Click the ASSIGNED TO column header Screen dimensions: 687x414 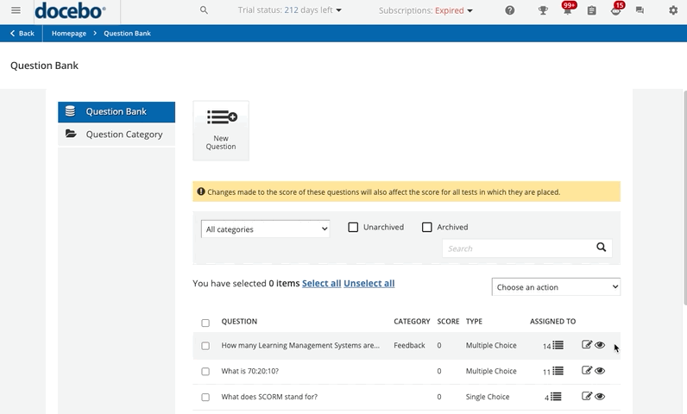(x=553, y=321)
